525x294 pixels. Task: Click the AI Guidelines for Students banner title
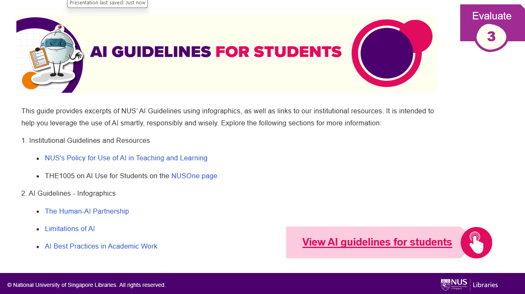point(216,52)
